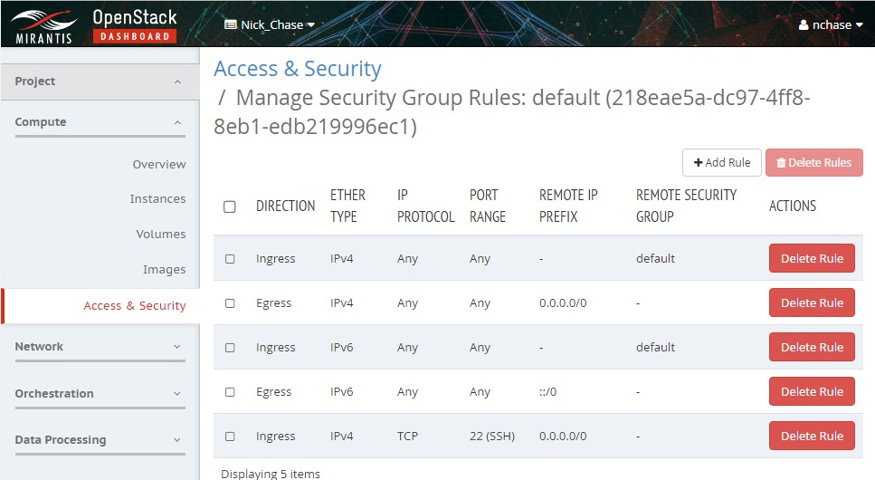Click the Actions column header
This screenshot has width=875, height=480.
[793, 206]
